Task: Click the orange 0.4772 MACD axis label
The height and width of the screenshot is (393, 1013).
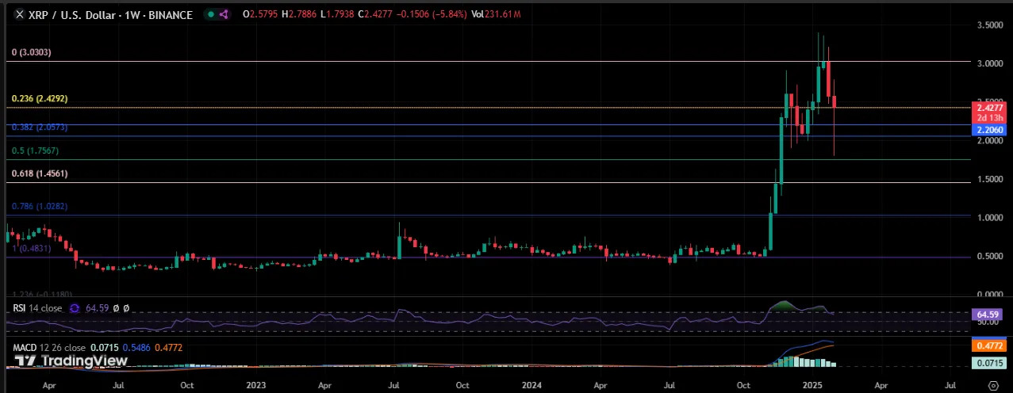Action: (x=988, y=345)
